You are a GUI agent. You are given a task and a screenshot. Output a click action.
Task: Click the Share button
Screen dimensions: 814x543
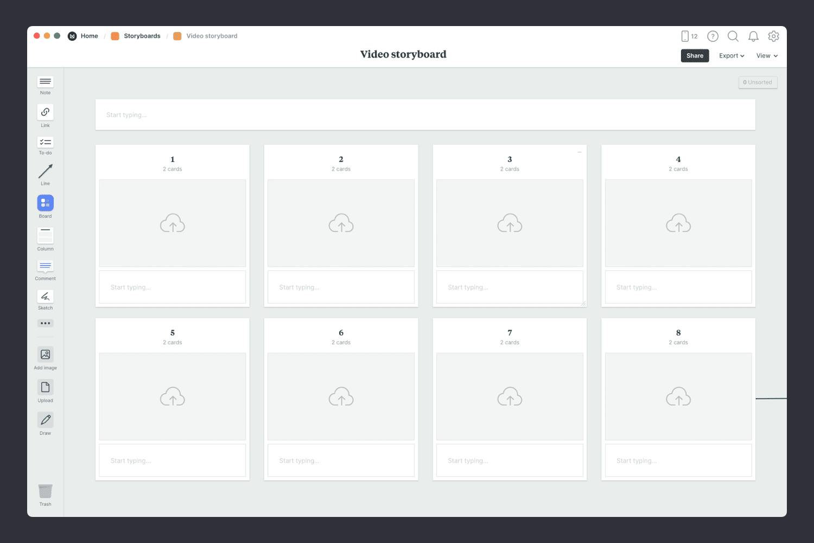coord(695,55)
